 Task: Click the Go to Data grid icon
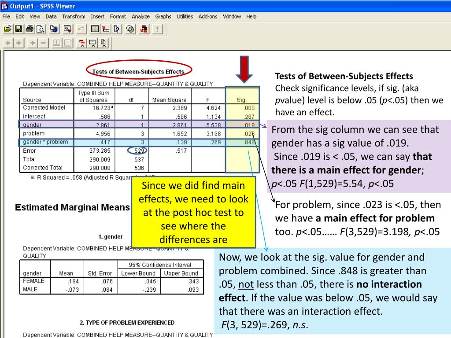click(x=95, y=29)
